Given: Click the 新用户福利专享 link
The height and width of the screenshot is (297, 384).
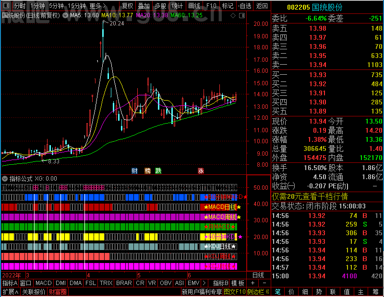Looking at the screenshot, I should point(202,292).
